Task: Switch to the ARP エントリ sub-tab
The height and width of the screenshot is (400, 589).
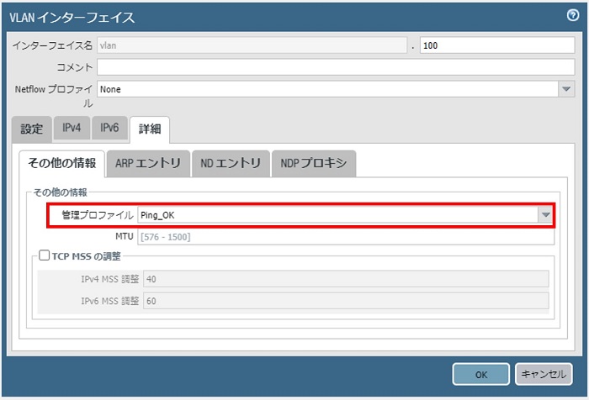Action: coord(148,164)
